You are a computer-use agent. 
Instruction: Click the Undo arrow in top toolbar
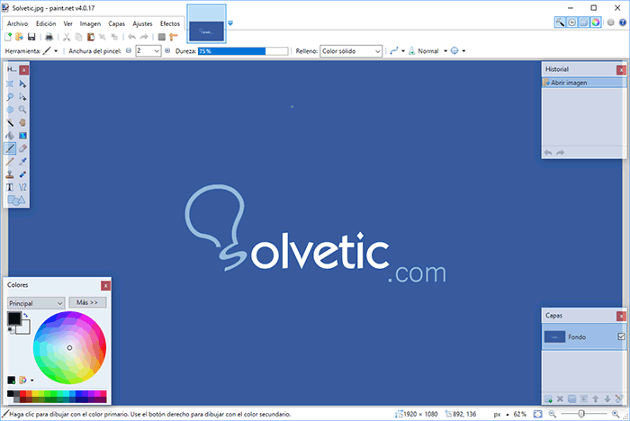pos(131,37)
